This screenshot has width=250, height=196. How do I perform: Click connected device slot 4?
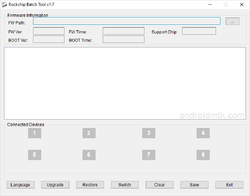pyautogui.click(x=203, y=133)
